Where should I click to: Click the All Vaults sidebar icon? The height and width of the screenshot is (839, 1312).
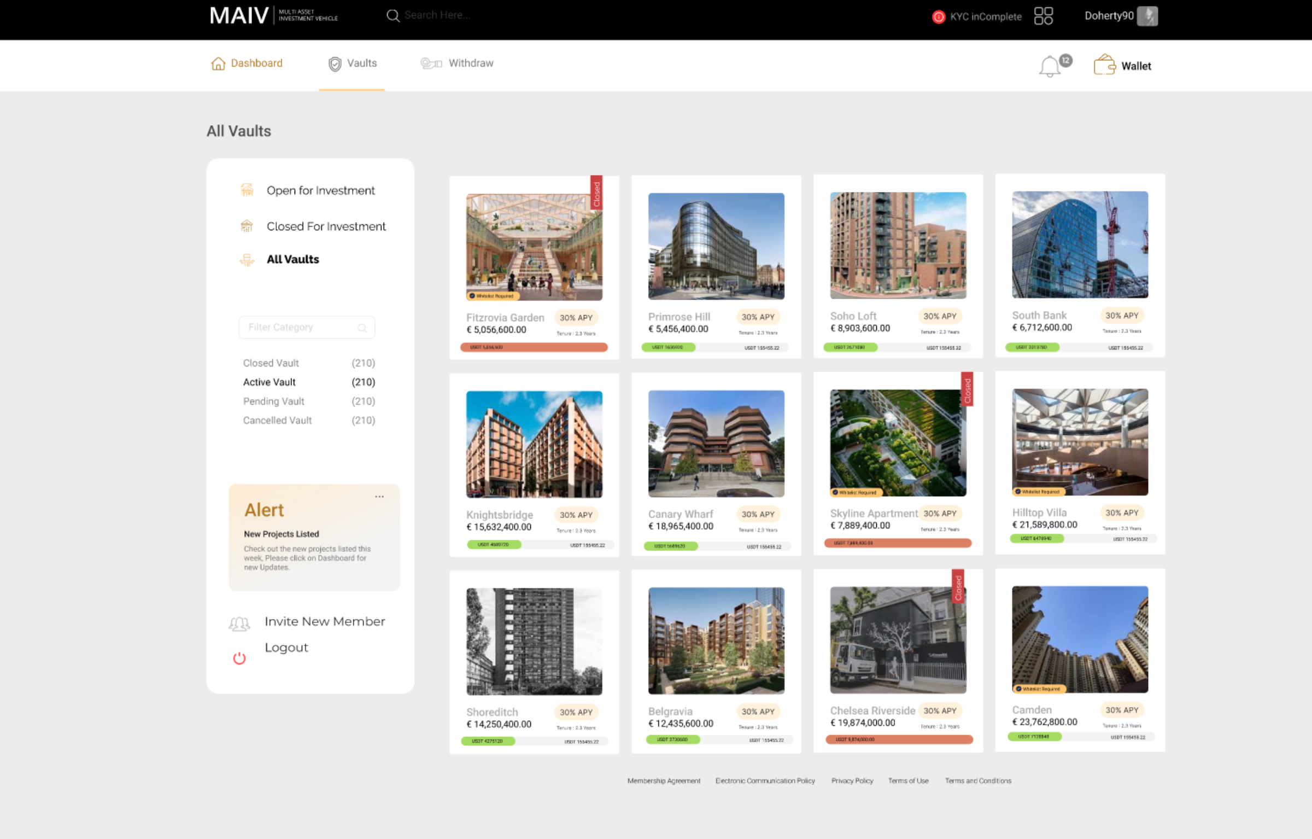pyautogui.click(x=247, y=260)
